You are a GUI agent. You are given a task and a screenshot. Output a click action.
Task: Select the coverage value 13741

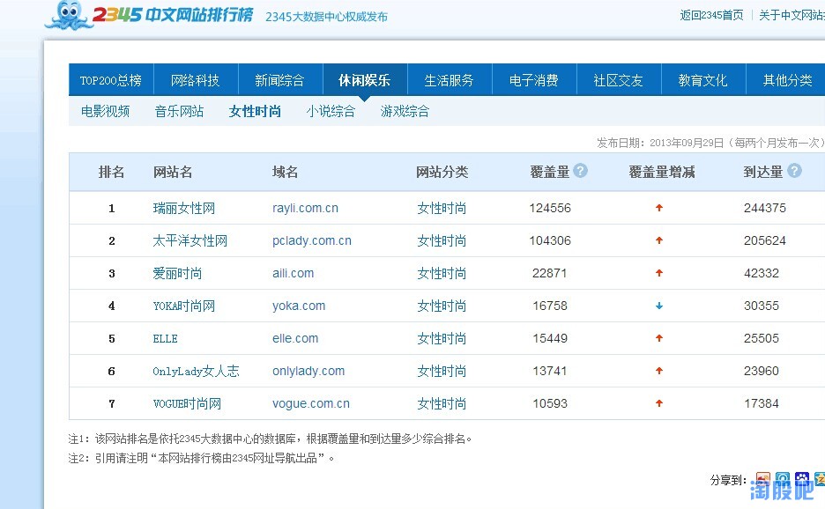click(550, 372)
